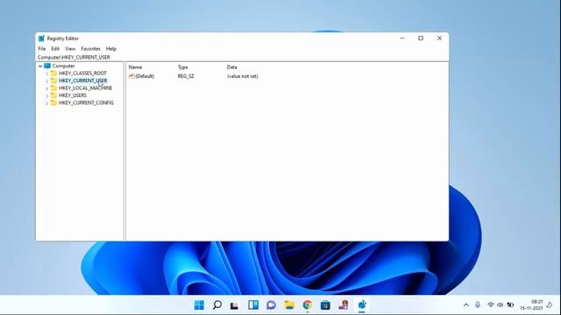561x315 pixels.
Task: Expand HKEY_LOCAL_MACHINE chevron
Action: (x=46, y=88)
